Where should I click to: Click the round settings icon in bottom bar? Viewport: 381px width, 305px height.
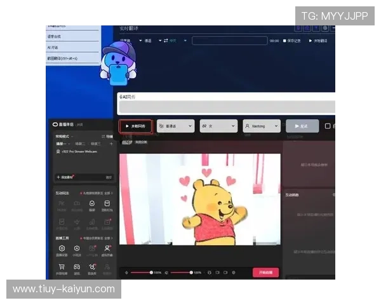point(234,273)
